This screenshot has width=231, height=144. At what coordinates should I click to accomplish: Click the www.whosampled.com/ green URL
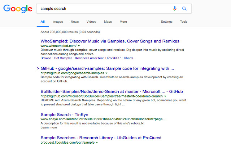[58, 46]
